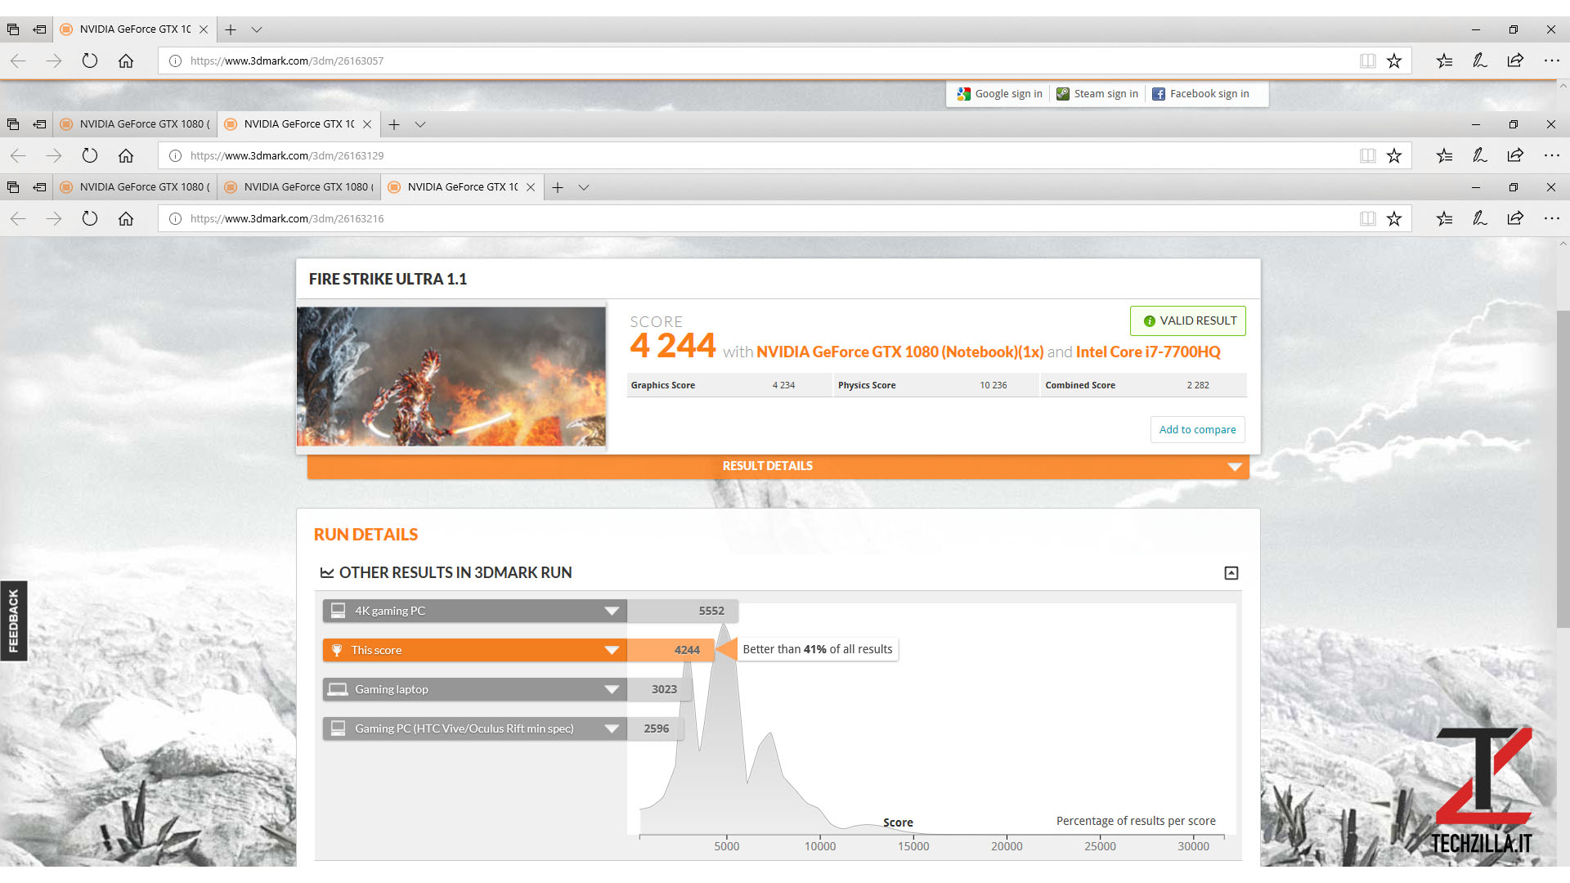1570x883 pixels.
Task: Add web notes in the 26163216 window
Action: [1480, 218]
